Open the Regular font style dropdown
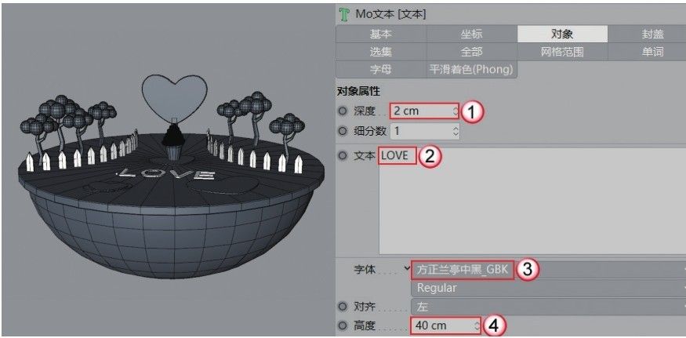 548,288
